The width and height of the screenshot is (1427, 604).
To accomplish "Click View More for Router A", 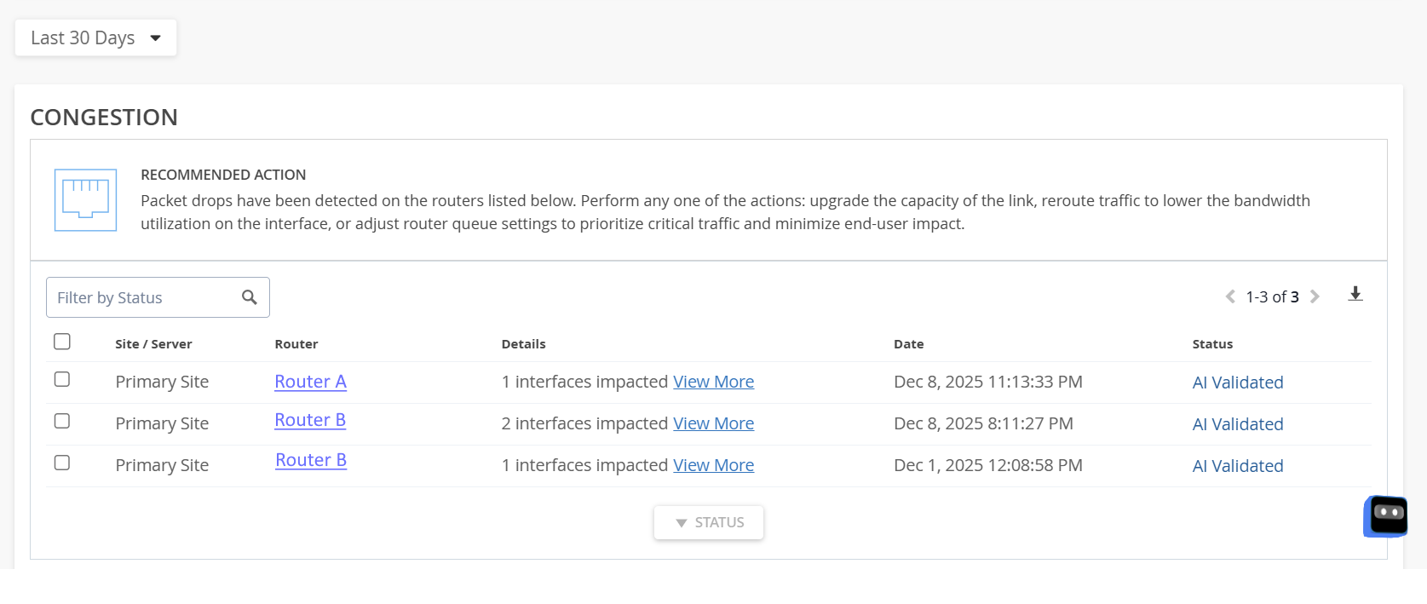I will [713, 382].
